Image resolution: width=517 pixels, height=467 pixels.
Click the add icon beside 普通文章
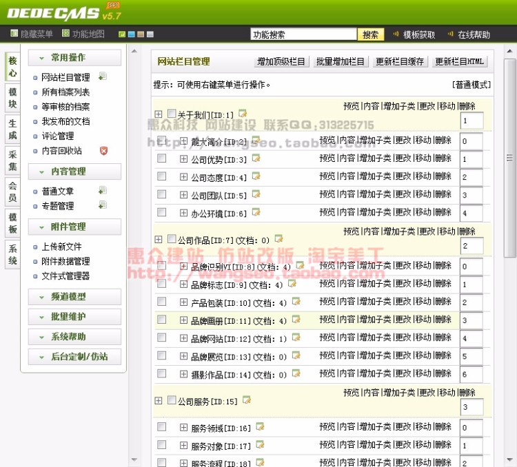tap(103, 190)
